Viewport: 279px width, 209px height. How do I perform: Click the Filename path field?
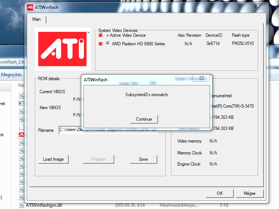(x=108, y=130)
